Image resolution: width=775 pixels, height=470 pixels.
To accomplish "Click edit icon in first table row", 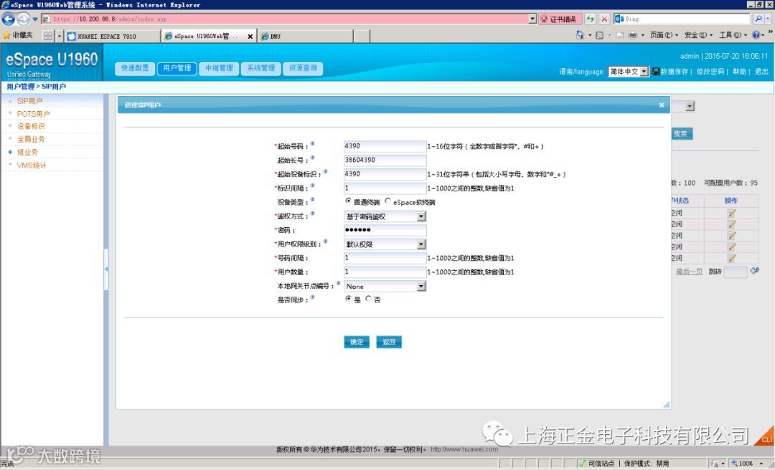I will pyautogui.click(x=731, y=213).
